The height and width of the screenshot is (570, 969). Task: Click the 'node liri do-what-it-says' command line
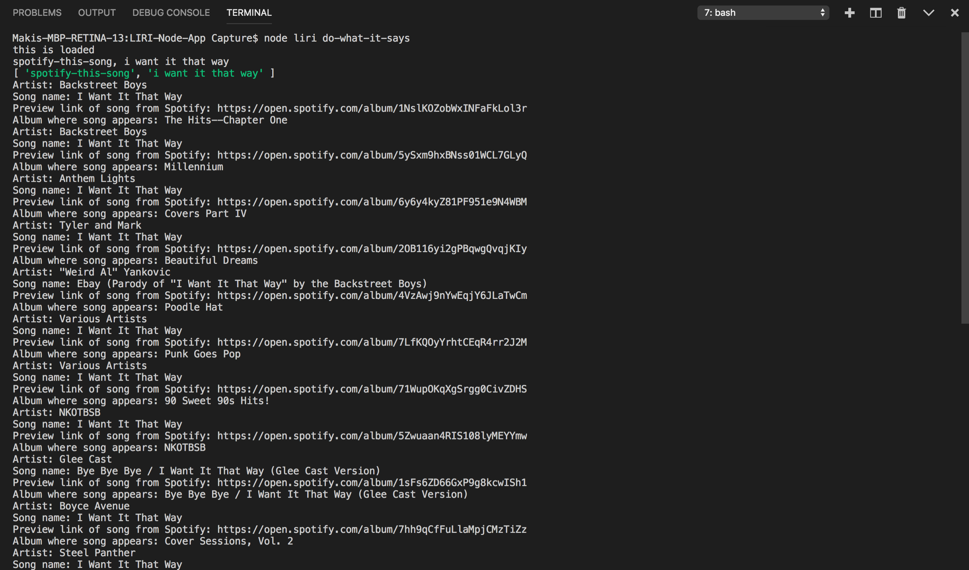tap(337, 38)
